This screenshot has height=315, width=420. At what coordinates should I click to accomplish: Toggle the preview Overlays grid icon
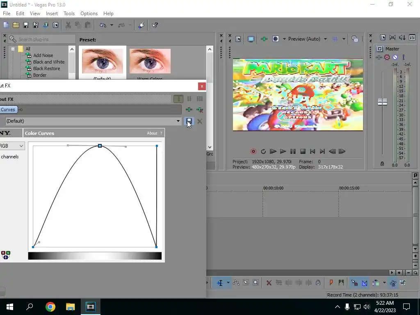point(335,39)
